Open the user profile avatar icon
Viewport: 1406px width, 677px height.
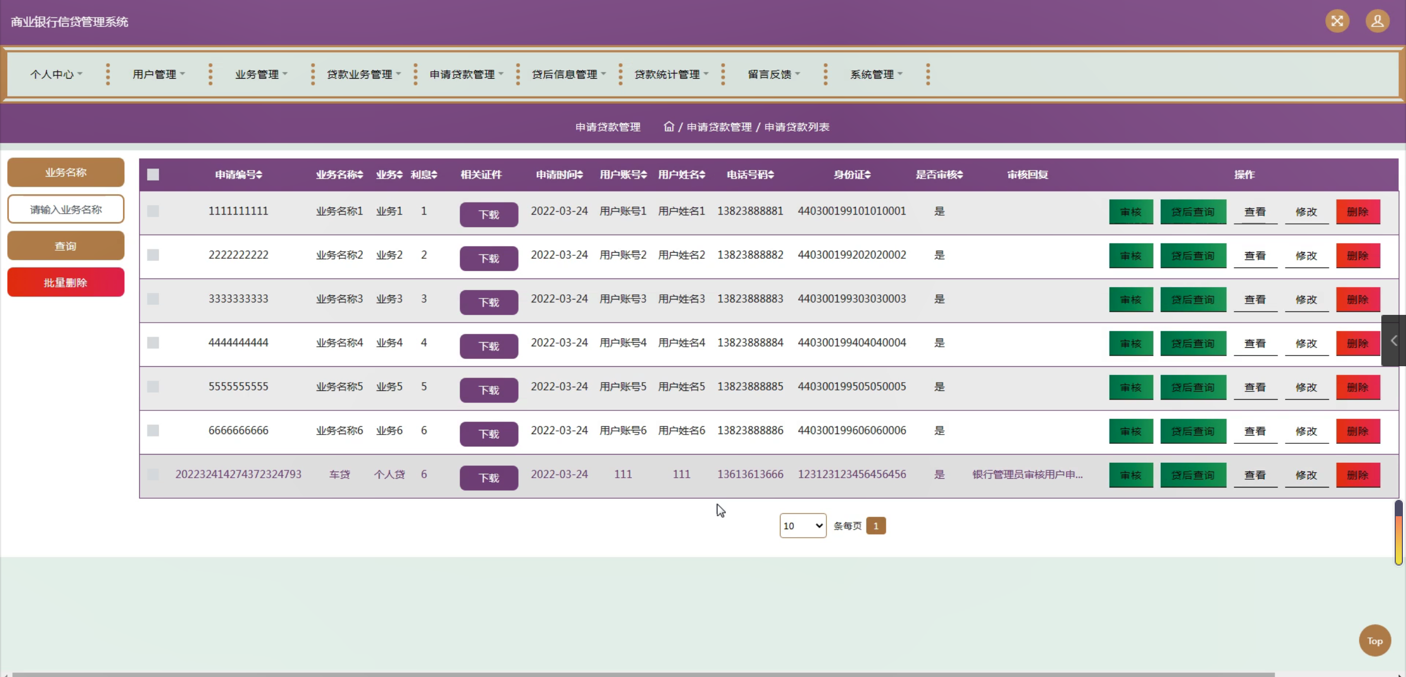(x=1377, y=21)
